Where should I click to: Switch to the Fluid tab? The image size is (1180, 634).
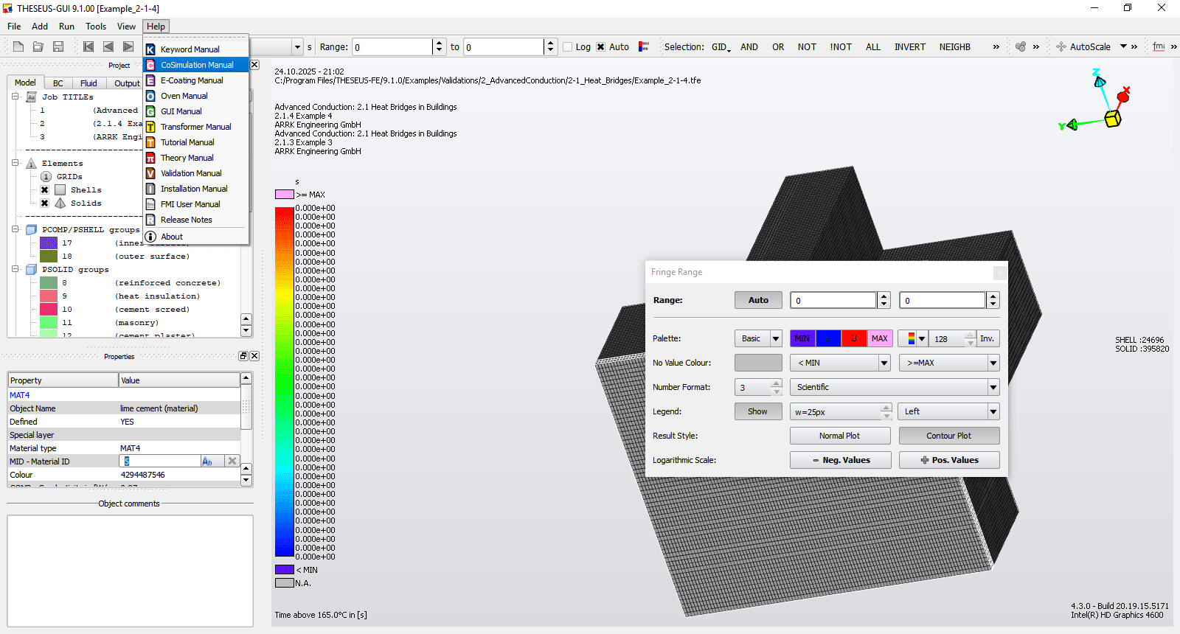[x=88, y=83]
